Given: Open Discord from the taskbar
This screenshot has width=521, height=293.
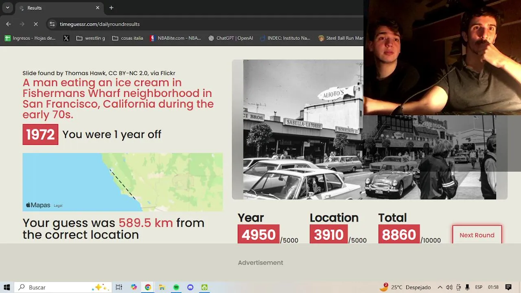Looking at the screenshot, I should 190,287.
